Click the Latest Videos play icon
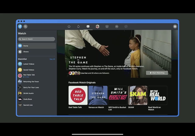The height and width of the screenshot is (136, 195). [x=20, y=64]
